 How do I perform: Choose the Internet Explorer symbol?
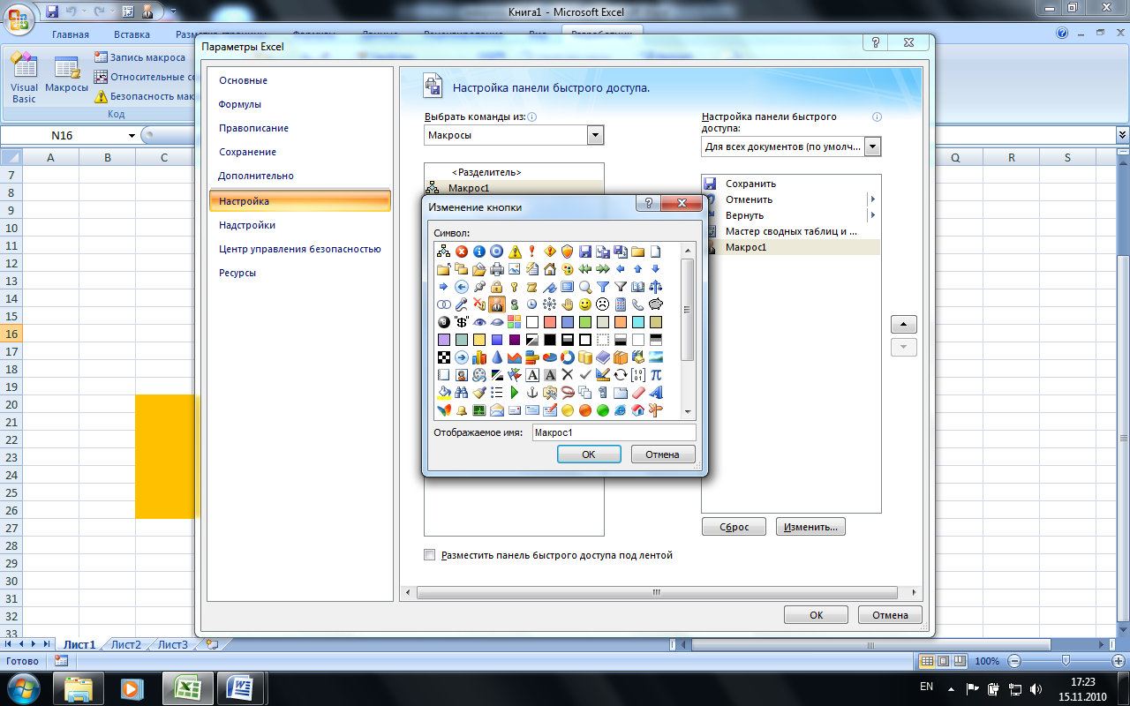620,410
